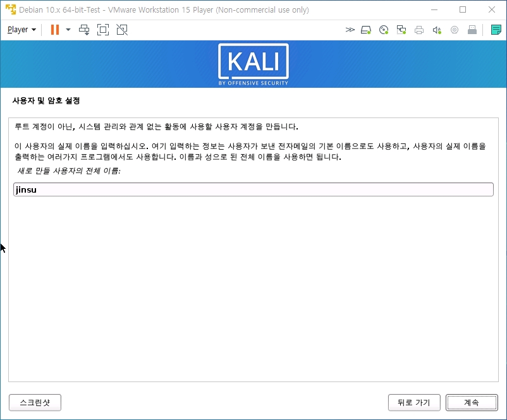This screenshot has height=420, width=507.
Task: Minimize the VMware Player window
Action: tap(434, 9)
